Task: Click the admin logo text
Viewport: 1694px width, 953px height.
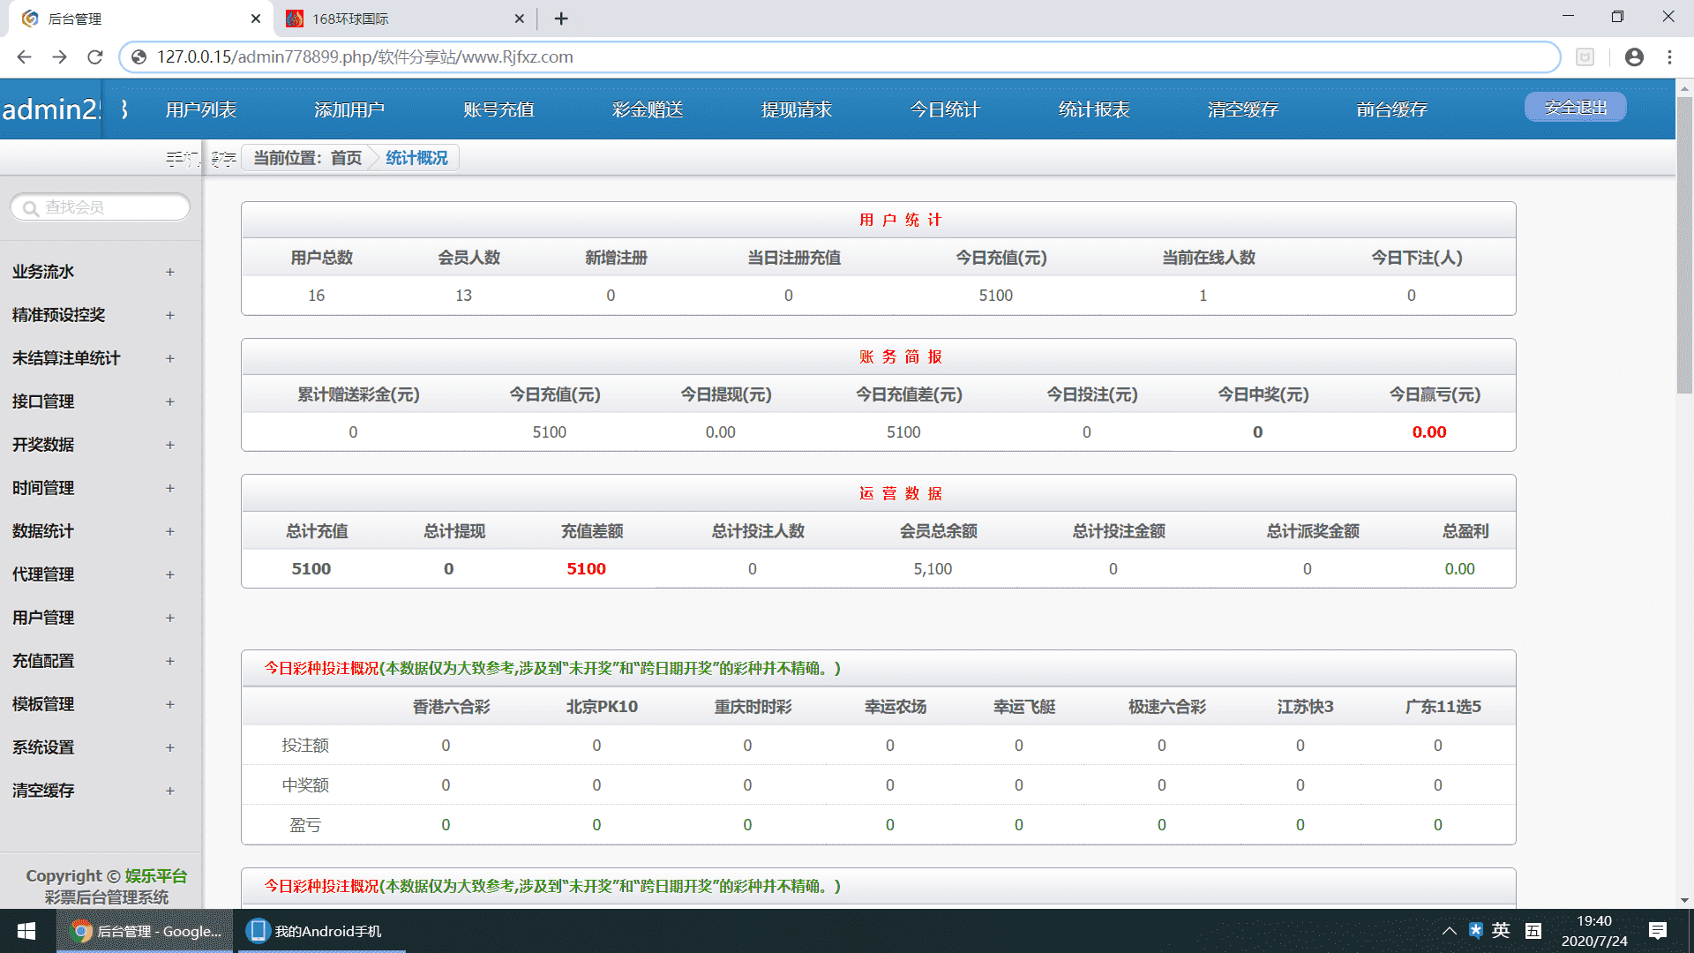Action: [51, 109]
